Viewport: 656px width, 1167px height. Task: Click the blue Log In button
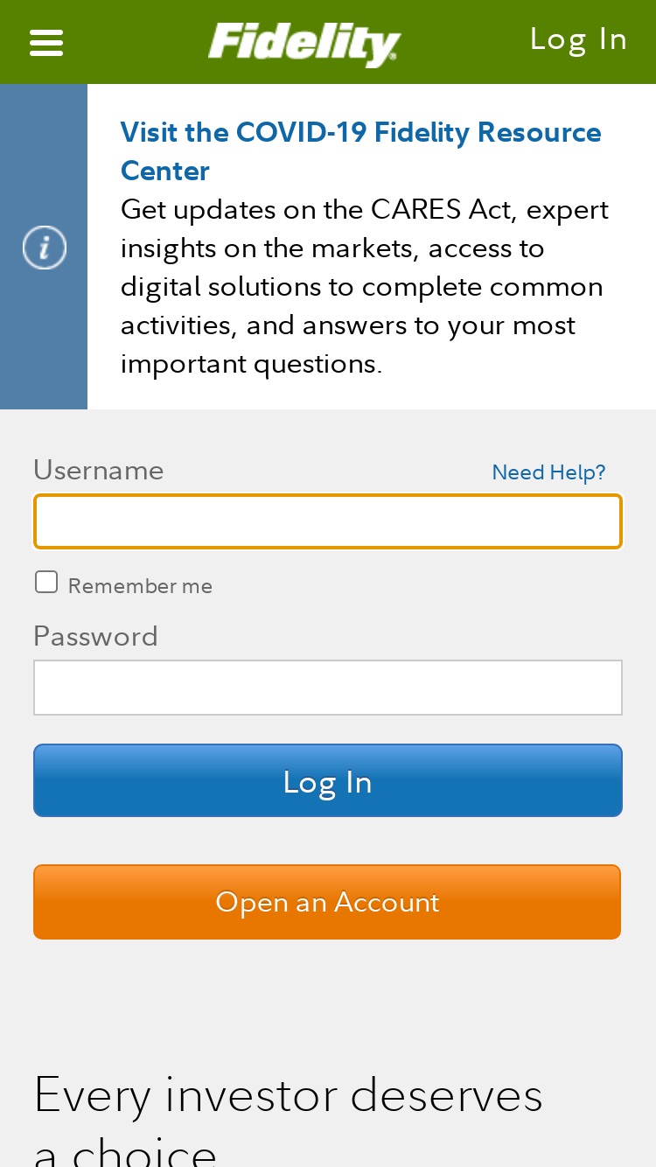pos(328,780)
